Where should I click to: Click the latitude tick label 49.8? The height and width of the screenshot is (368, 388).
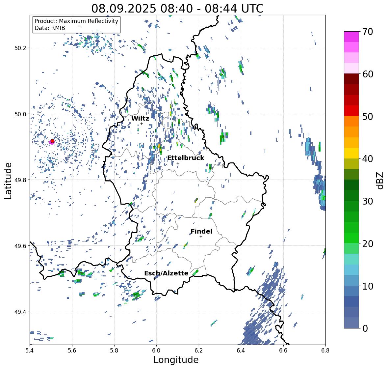(20, 180)
